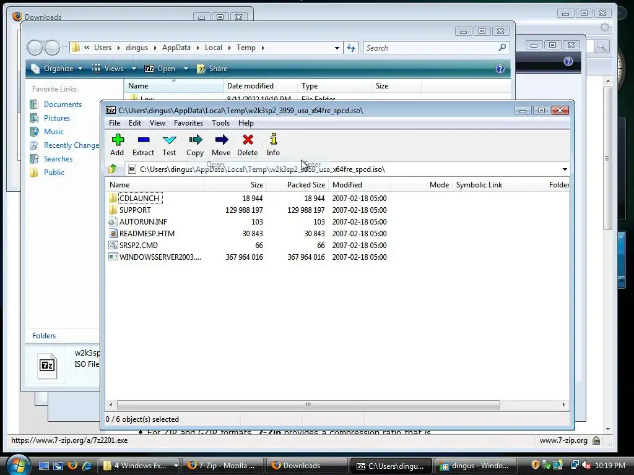Select the READMESP.HTM file

pos(147,233)
